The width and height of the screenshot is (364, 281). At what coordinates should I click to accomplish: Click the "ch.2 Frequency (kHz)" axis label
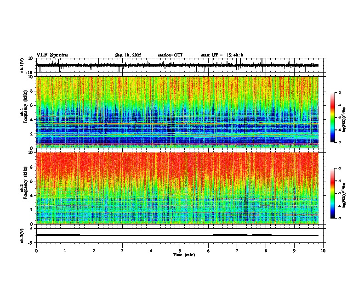tap(23, 183)
